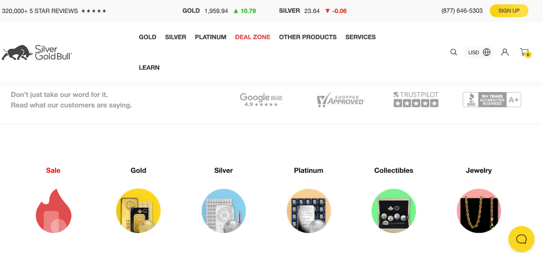Go to the DEAL ZONE menu

click(252, 37)
